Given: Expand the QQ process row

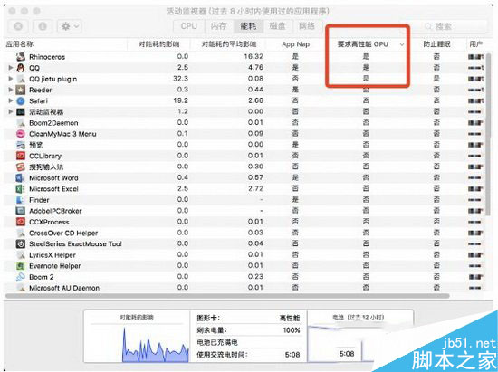Looking at the screenshot, I should pos(11,68).
